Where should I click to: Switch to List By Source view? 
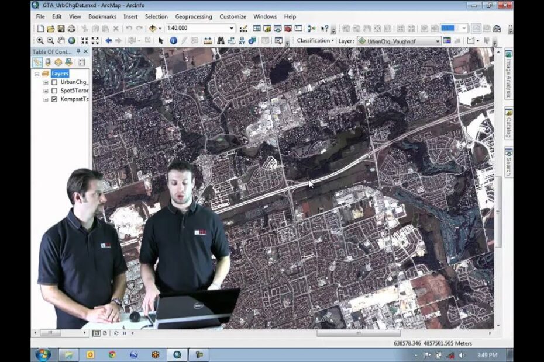[48, 62]
